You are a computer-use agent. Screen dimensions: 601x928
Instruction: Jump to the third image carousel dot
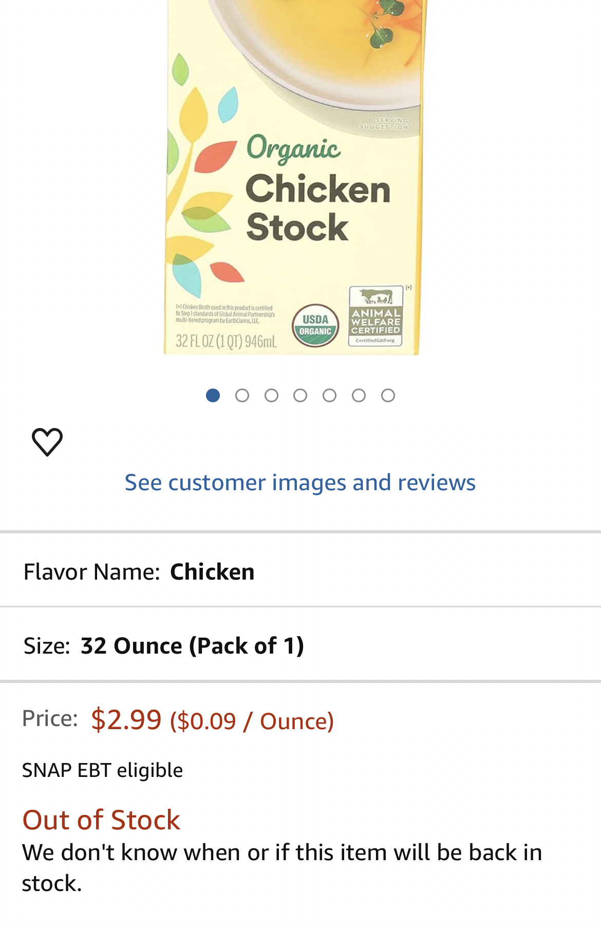pos(271,395)
